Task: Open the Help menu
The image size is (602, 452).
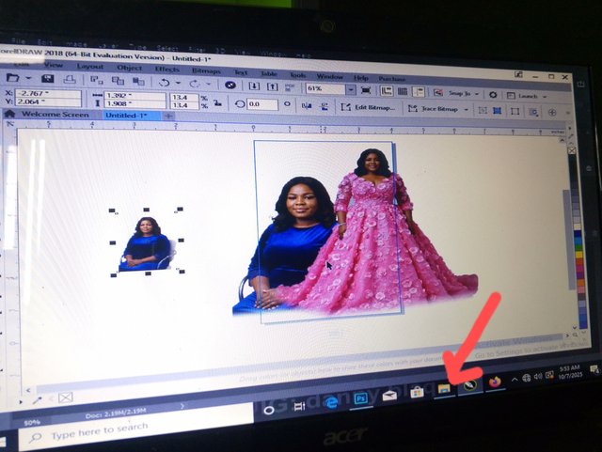Action: pos(360,77)
